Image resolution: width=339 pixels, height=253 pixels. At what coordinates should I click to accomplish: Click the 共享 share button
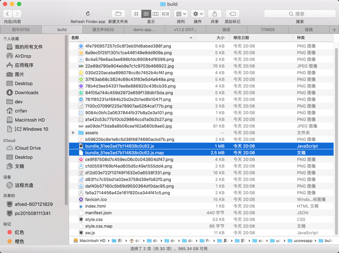pyautogui.click(x=214, y=14)
